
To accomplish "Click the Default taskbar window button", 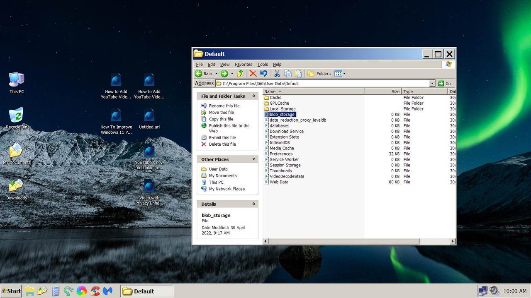I will [x=147, y=291].
